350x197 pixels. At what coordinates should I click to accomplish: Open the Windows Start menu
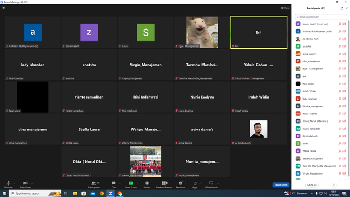(4, 193)
